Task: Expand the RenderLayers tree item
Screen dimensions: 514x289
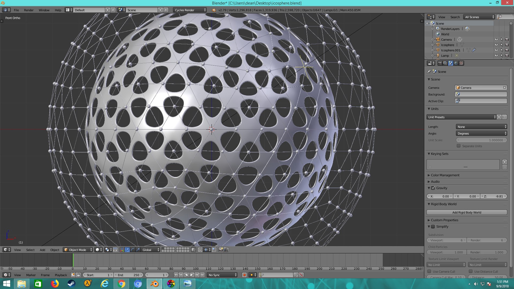Action: [x=432, y=29]
